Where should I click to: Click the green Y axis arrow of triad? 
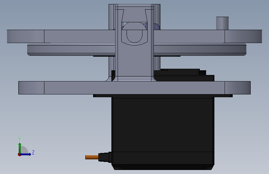(20, 148)
